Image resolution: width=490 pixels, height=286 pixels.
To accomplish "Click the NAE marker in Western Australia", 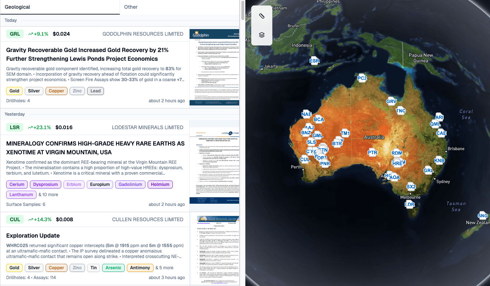I will pos(307,114).
